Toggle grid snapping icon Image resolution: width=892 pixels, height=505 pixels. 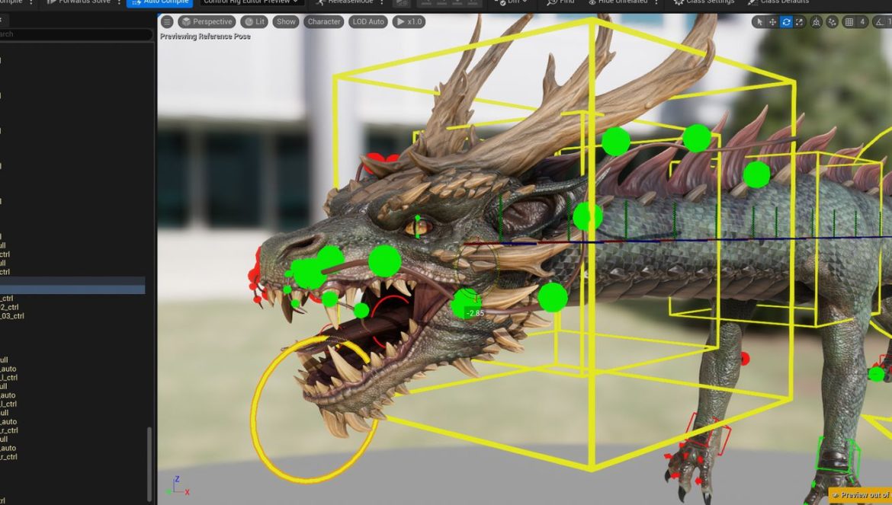pos(849,22)
